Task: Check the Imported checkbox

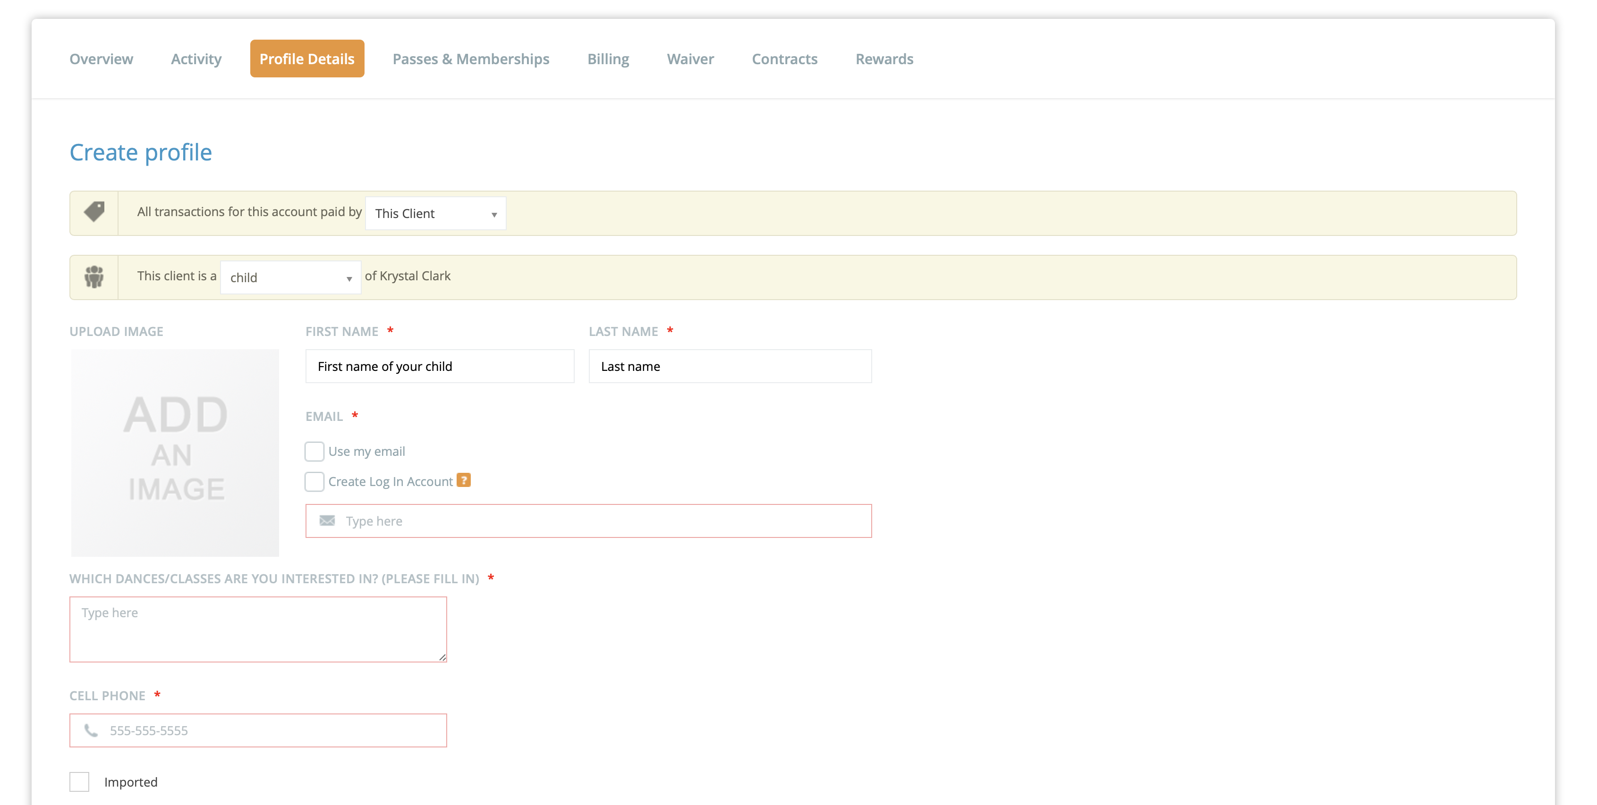Action: click(79, 782)
